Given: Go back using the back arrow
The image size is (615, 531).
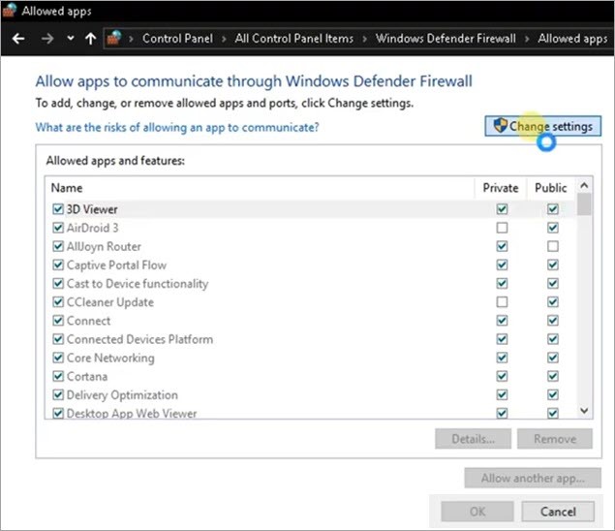Looking at the screenshot, I should click(x=18, y=39).
